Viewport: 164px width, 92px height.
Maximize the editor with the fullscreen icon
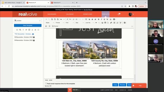pyautogui.click(x=114, y=23)
